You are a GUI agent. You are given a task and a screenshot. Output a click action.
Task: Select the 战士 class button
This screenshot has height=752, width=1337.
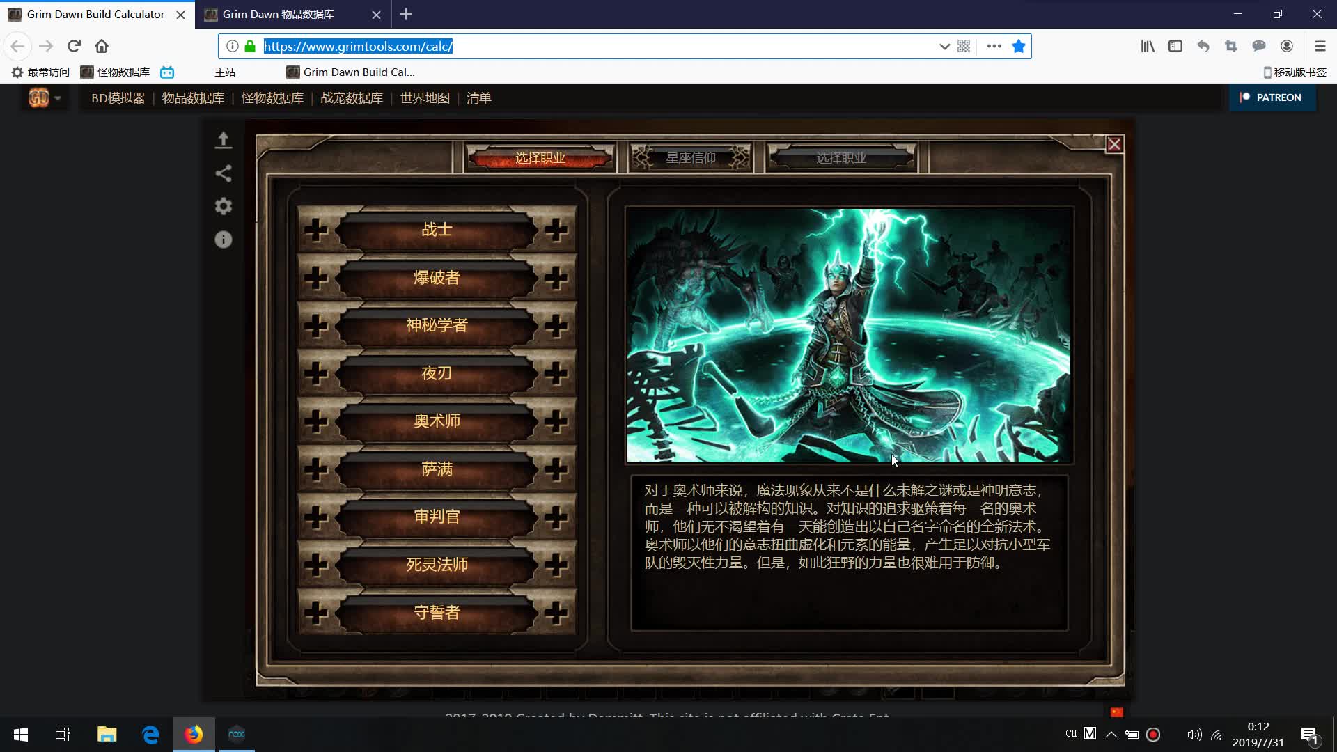point(437,230)
